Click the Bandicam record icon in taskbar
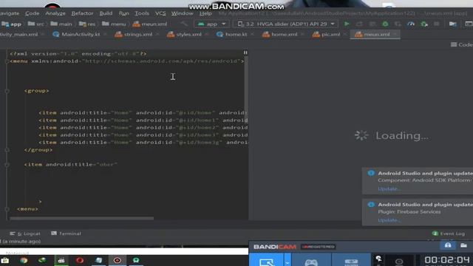 coord(118,260)
